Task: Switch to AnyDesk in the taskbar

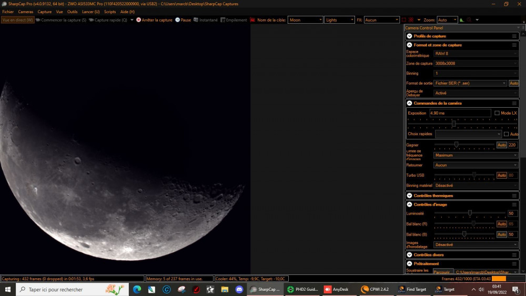Action: pos(337,289)
